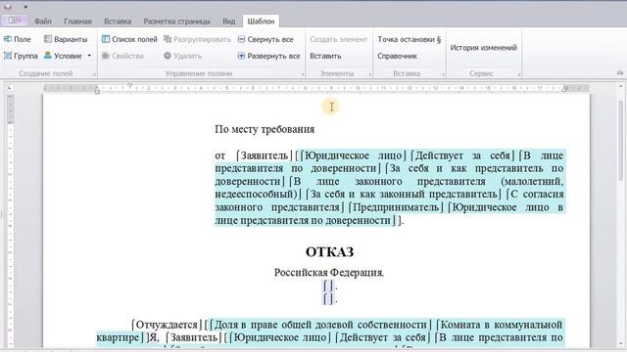627x352 pixels.
Task: Select the Шаблон tab
Action: 261,22
